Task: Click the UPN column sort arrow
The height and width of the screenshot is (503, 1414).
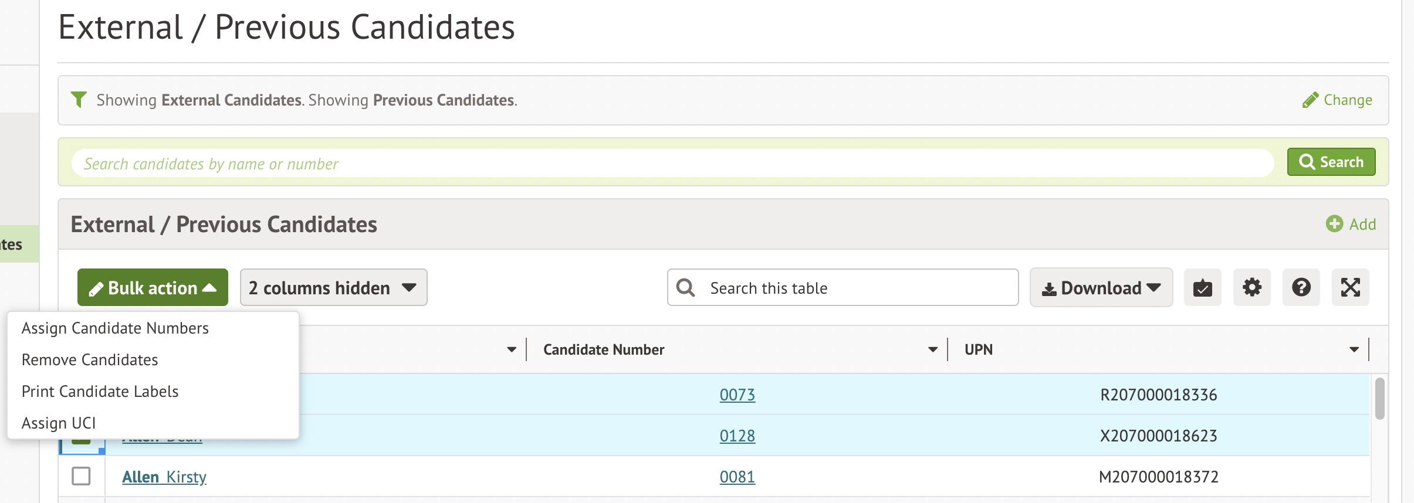Action: point(1354,350)
